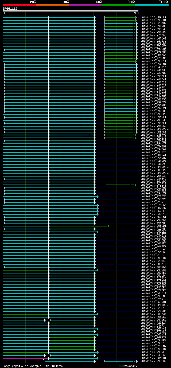Select the UniRef100_Q41738 label
The height and width of the screenshot is (368, 171).
pos(153,99)
